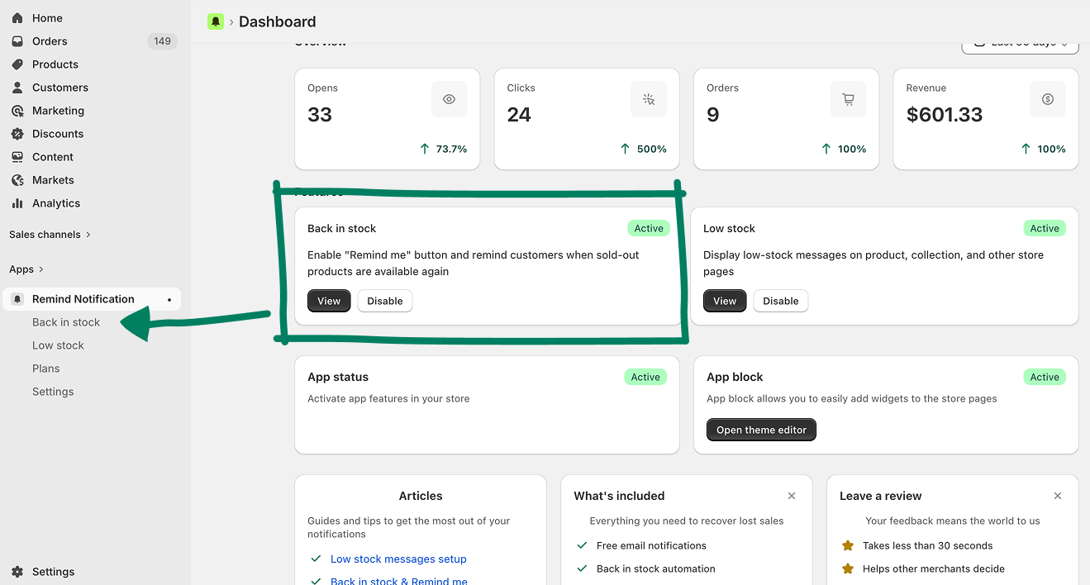The height and width of the screenshot is (585, 1090).
Task: Click the green bell app icon in breadcrumb
Action: coord(216,21)
